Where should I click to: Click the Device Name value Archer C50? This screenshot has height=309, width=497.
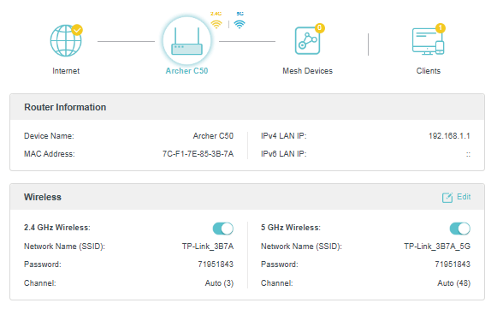pyautogui.click(x=213, y=136)
